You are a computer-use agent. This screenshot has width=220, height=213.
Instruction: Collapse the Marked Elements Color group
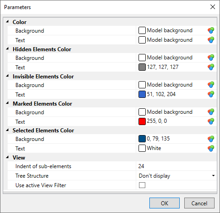pyautogui.click(x=7, y=103)
